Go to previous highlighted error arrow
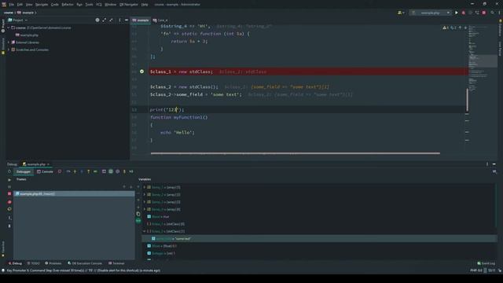This screenshot has height=283, width=503. (x=460, y=28)
